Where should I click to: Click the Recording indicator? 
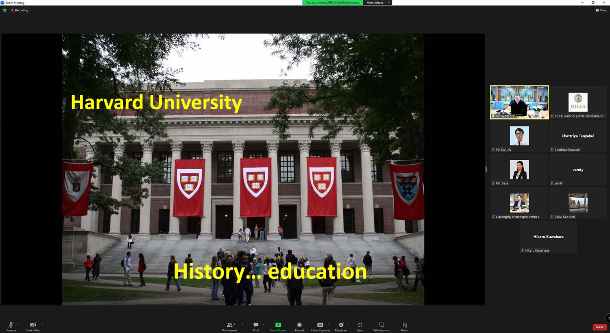click(x=20, y=10)
